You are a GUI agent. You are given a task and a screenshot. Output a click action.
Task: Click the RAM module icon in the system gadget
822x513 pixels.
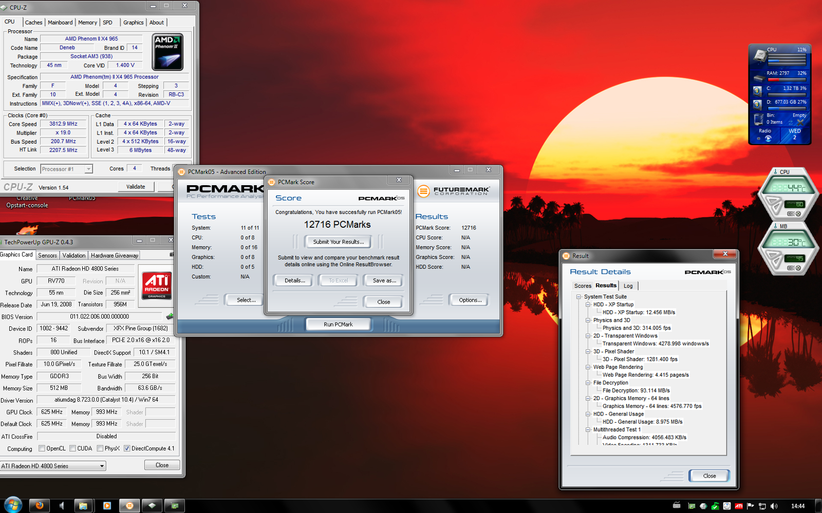click(759, 78)
